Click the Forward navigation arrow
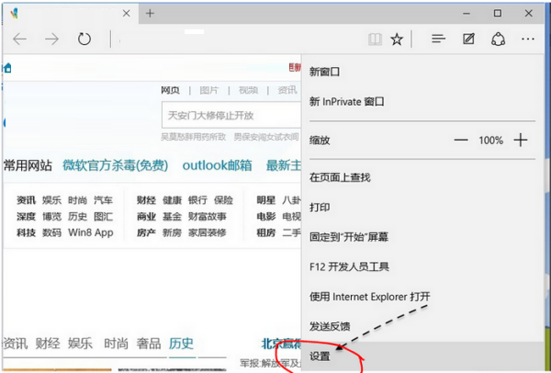The height and width of the screenshot is (373, 551). (52, 40)
